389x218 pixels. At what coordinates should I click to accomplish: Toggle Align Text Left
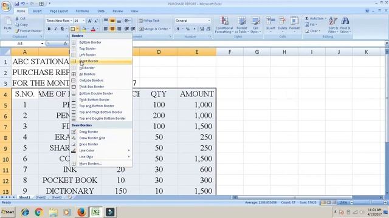tap(106, 29)
